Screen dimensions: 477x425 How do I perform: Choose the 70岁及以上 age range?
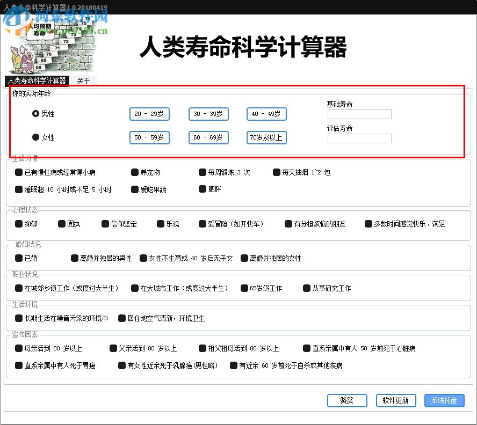266,137
